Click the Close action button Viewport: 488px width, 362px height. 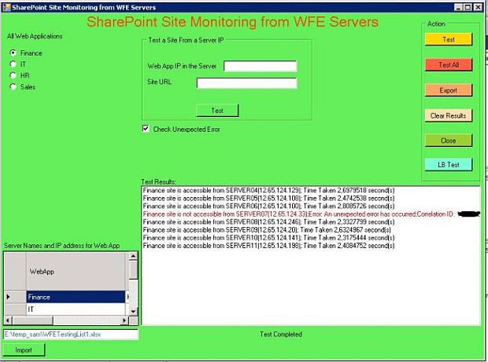click(x=449, y=141)
